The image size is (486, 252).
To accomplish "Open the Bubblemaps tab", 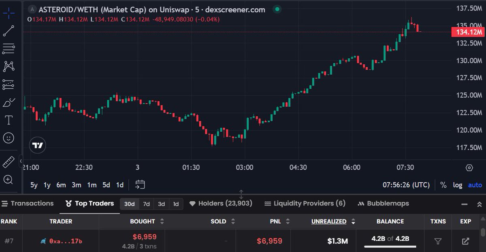I will [384, 203].
